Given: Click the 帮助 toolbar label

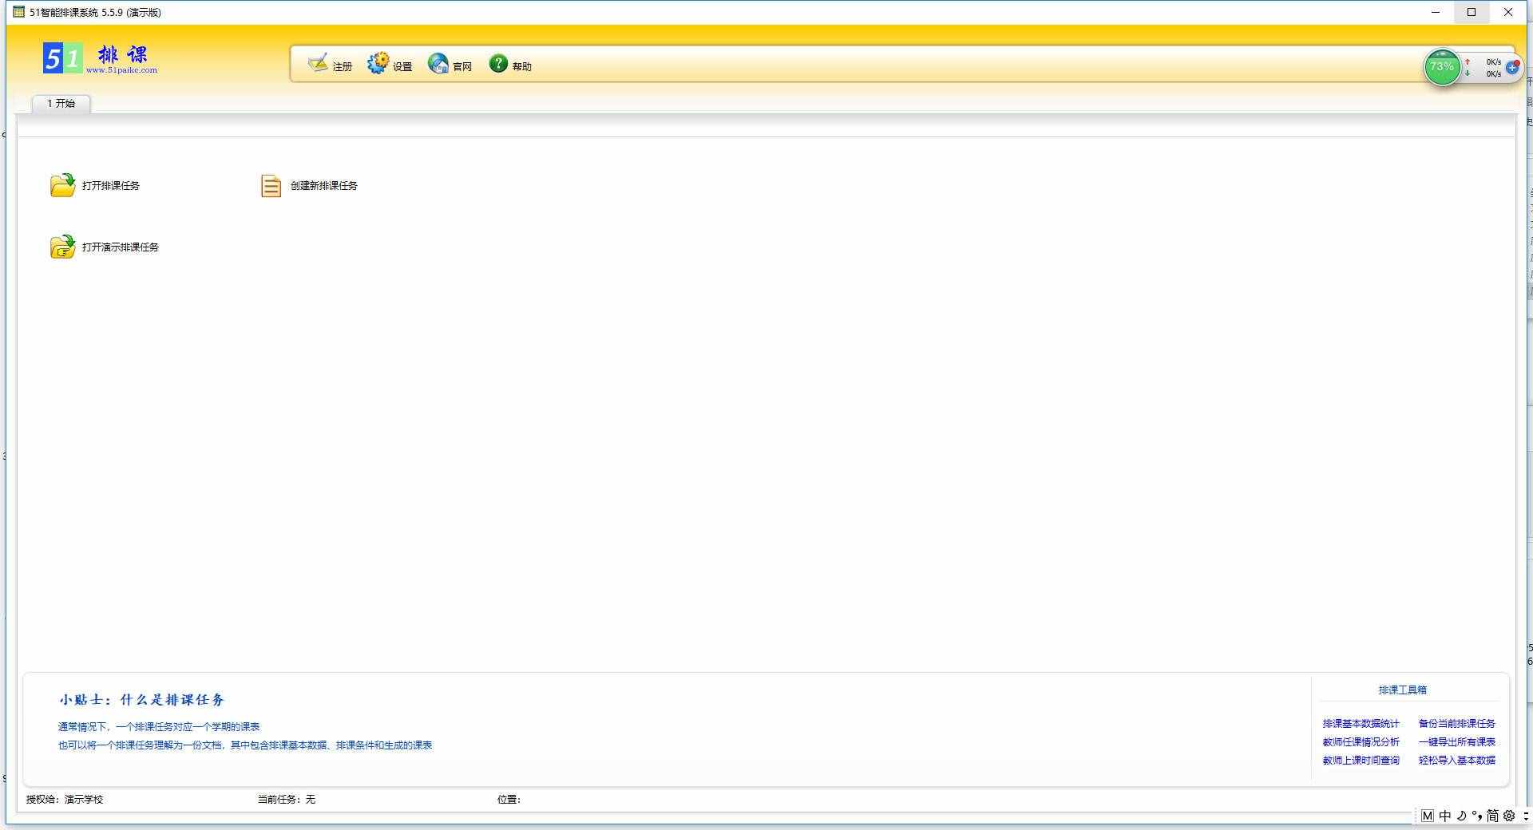Looking at the screenshot, I should 522,67.
